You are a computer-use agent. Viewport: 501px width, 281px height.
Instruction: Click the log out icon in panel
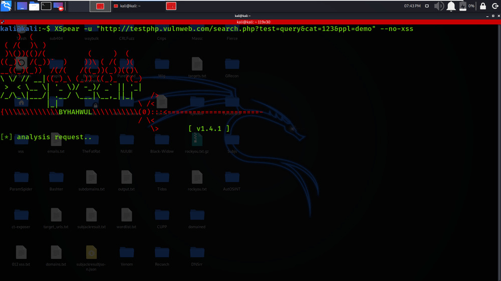pos(495,6)
